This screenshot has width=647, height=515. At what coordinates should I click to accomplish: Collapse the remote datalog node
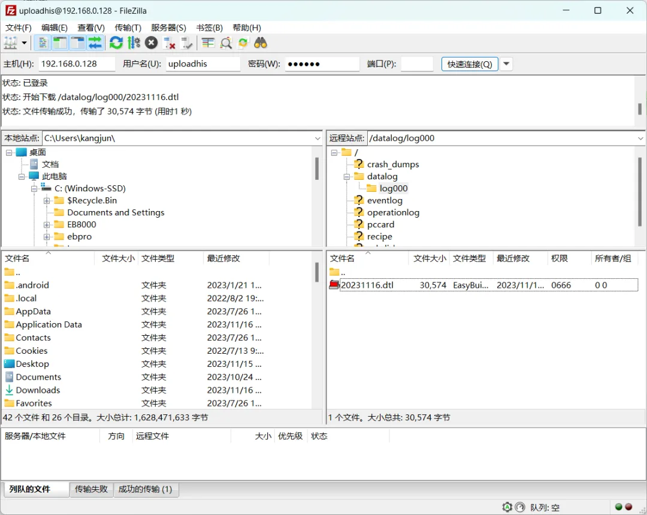pyautogui.click(x=347, y=177)
